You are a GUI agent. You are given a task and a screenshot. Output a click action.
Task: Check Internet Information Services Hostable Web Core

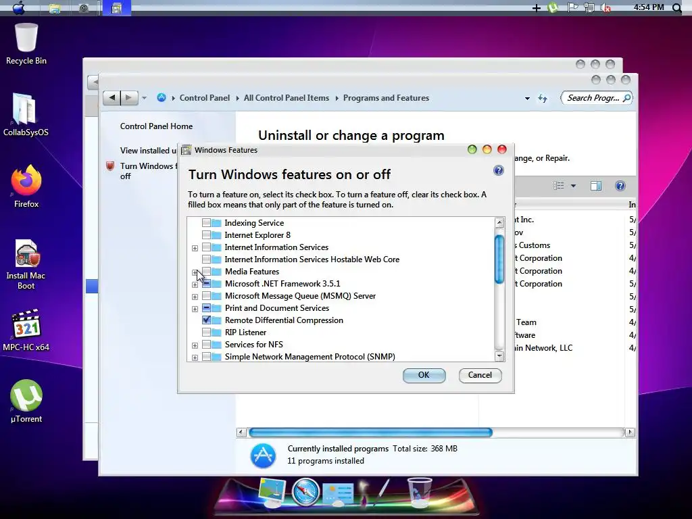pyautogui.click(x=206, y=259)
